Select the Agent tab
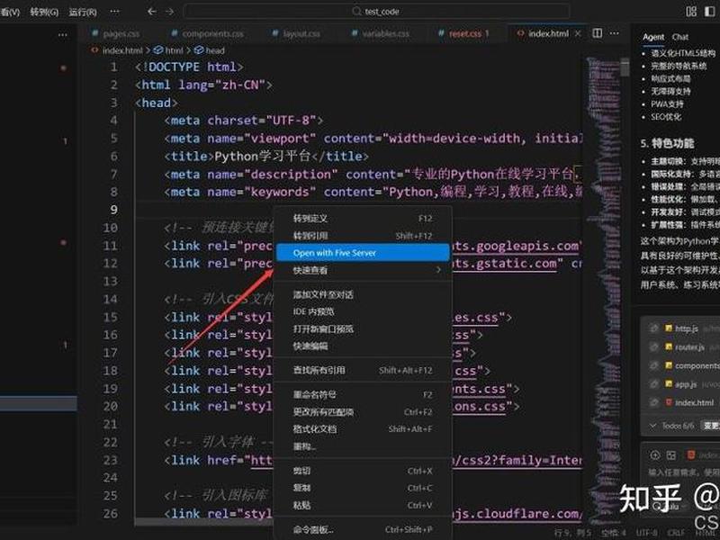 (653, 37)
